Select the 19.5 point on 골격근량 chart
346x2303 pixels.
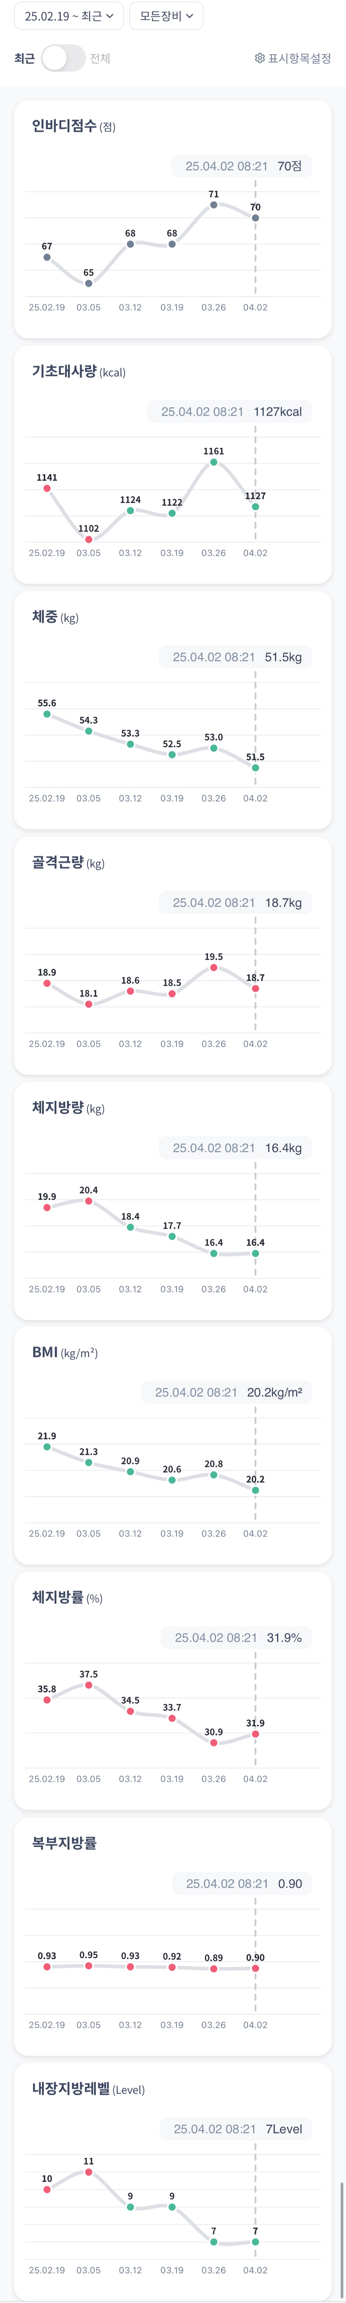pyautogui.click(x=214, y=967)
